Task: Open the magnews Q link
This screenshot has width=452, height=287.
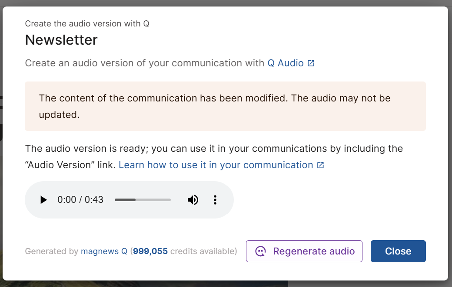Action: click(104, 251)
